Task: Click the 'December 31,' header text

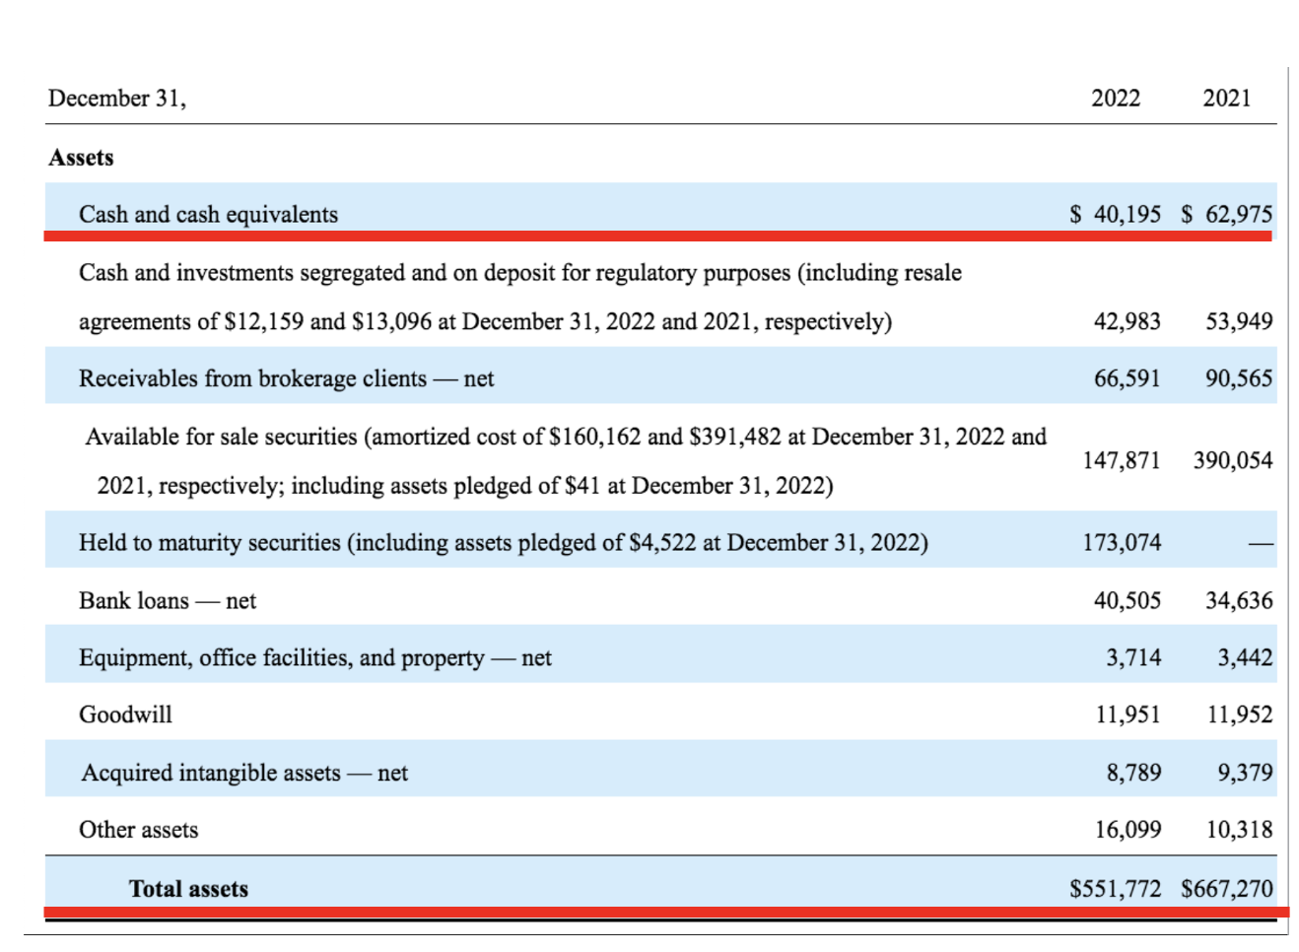Action: [x=116, y=99]
